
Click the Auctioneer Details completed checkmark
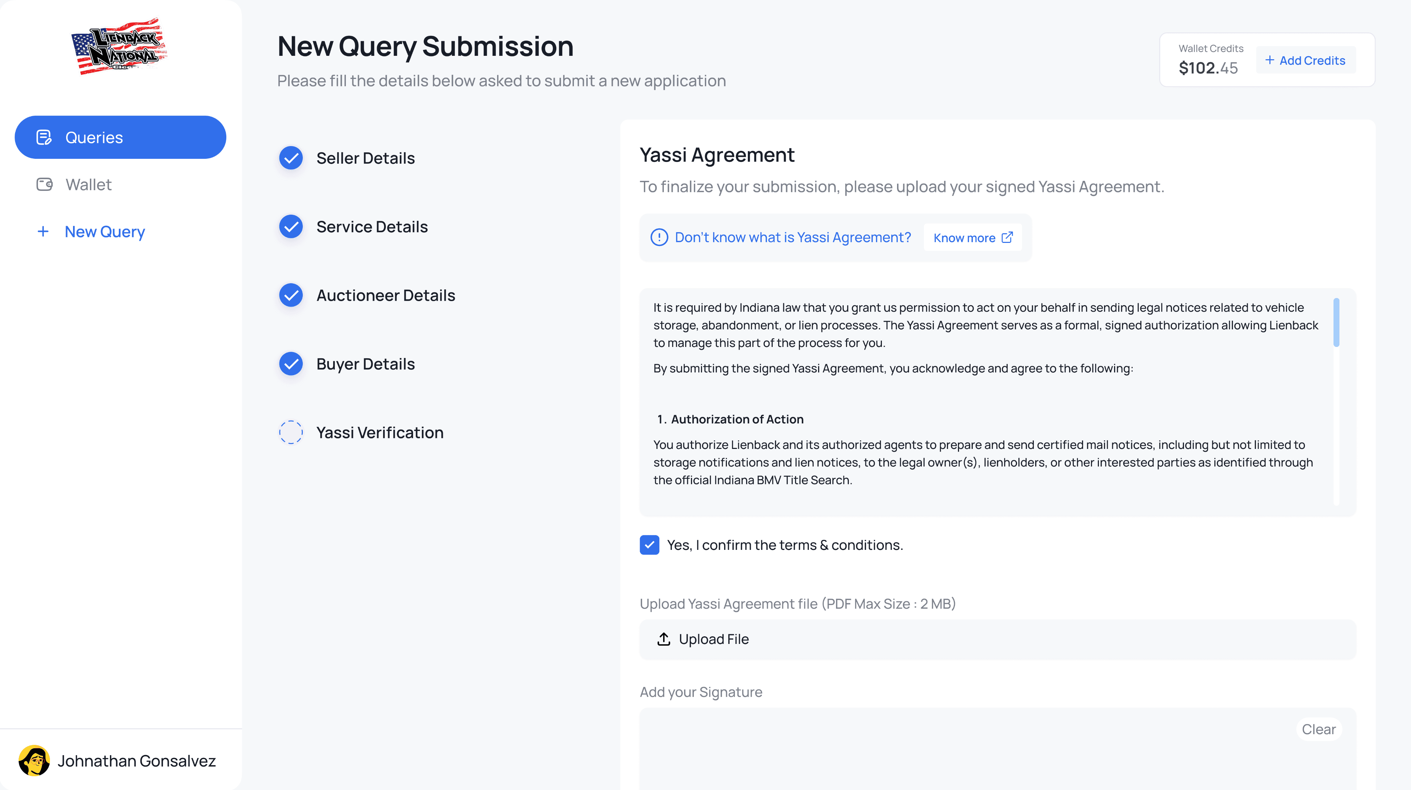point(291,295)
